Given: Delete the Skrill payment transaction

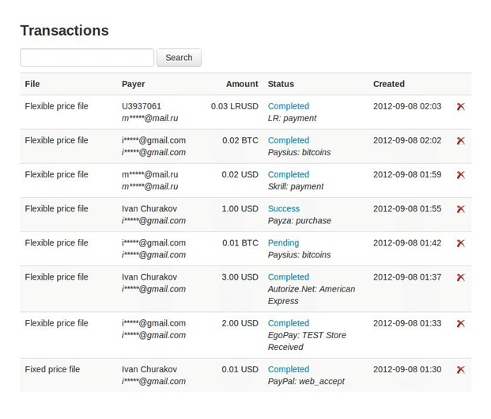Looking at the screenshot, I should tap(460, 175).
